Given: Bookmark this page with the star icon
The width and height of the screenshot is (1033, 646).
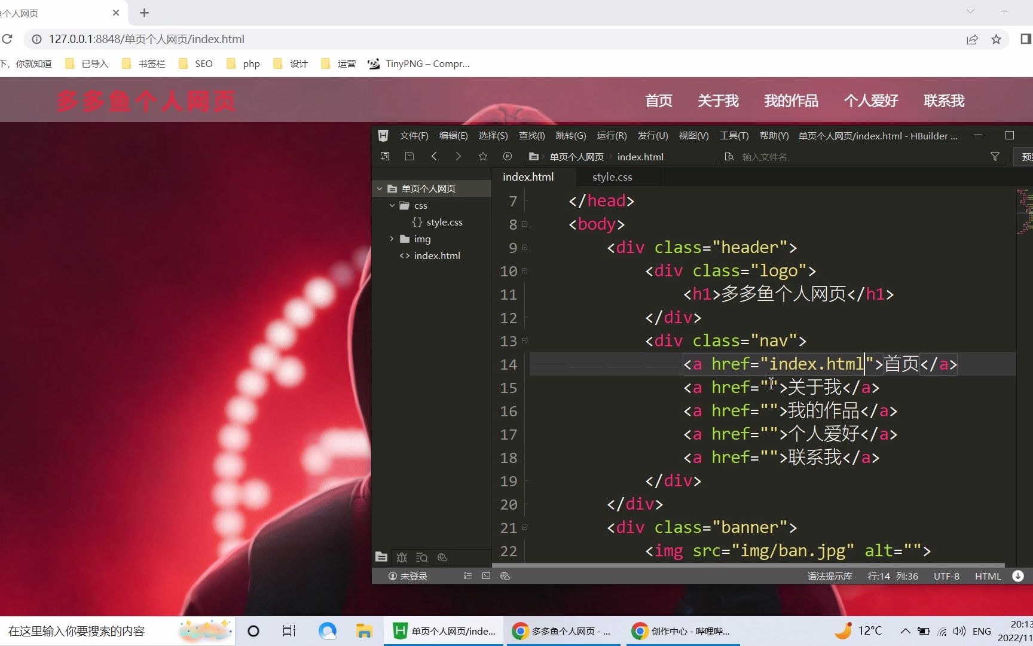Looking at the screenshot, I should coord(996,39).
